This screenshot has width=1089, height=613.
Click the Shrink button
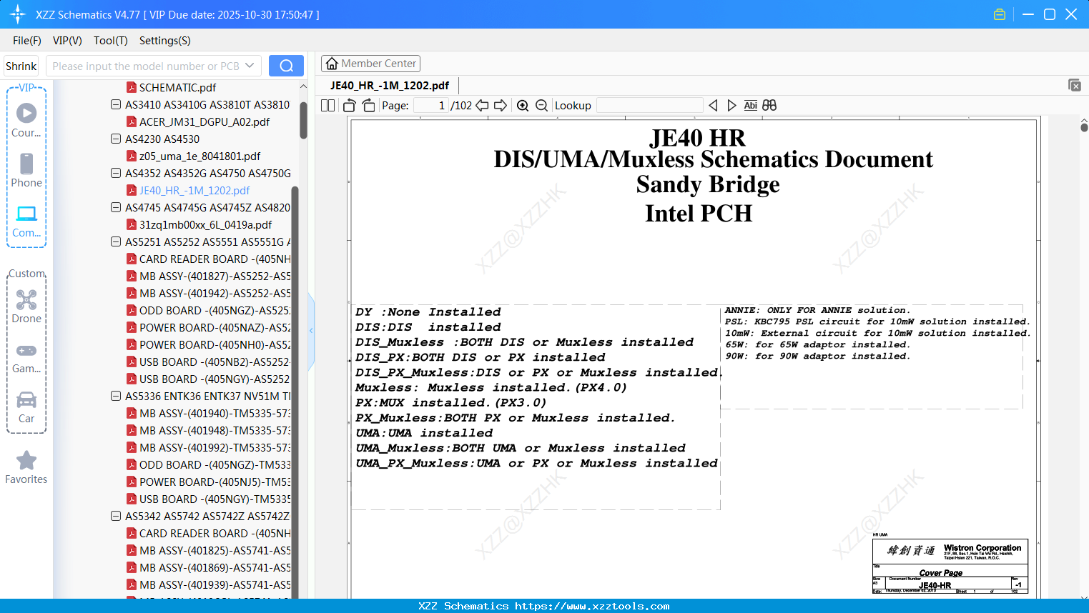[x=21, y=66]
